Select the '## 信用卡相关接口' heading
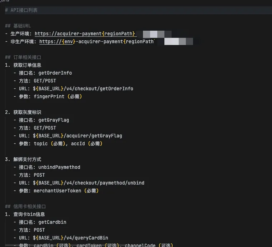The height and width of the screenshot is (247, 272). (x=25, y=206)
